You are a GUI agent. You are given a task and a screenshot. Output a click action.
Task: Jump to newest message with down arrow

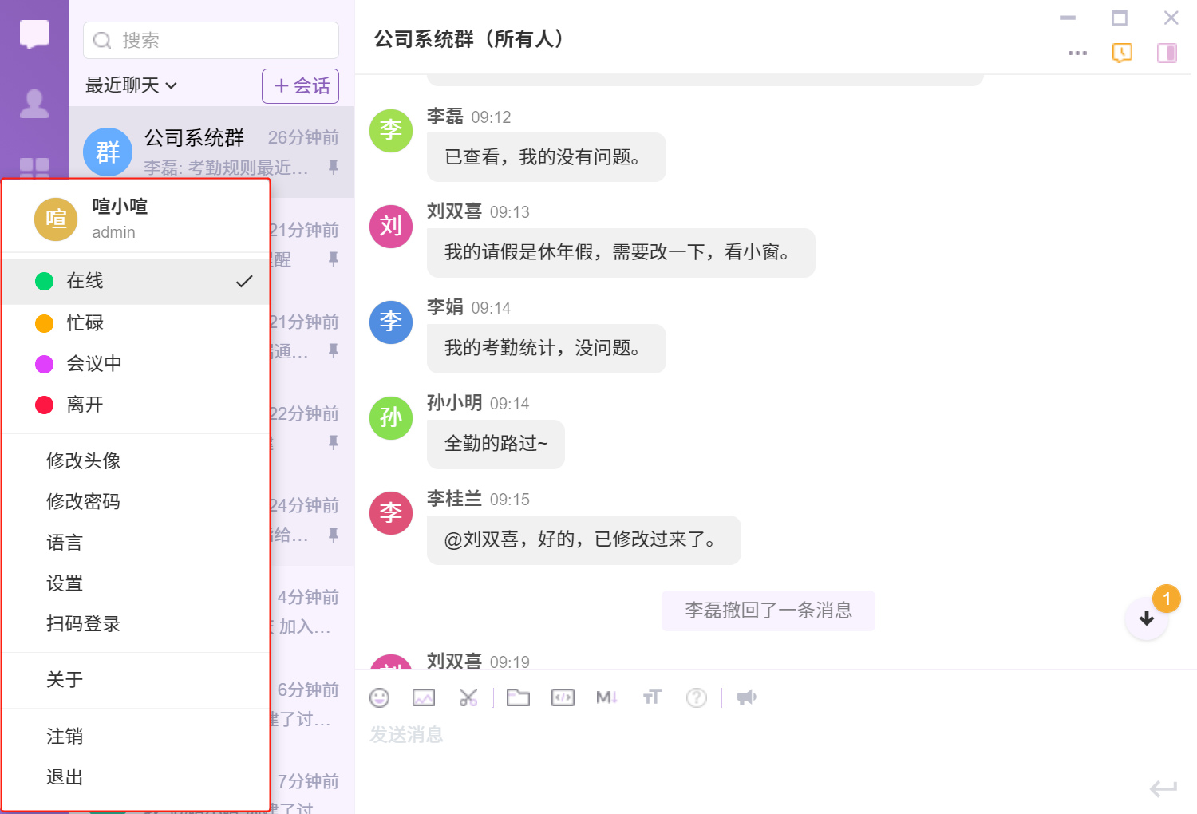click(1147, 618)
